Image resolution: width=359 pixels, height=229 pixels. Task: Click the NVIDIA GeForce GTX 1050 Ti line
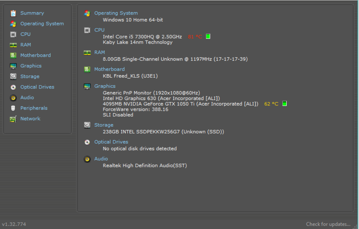pyautogui.click(x=181, y=104)
